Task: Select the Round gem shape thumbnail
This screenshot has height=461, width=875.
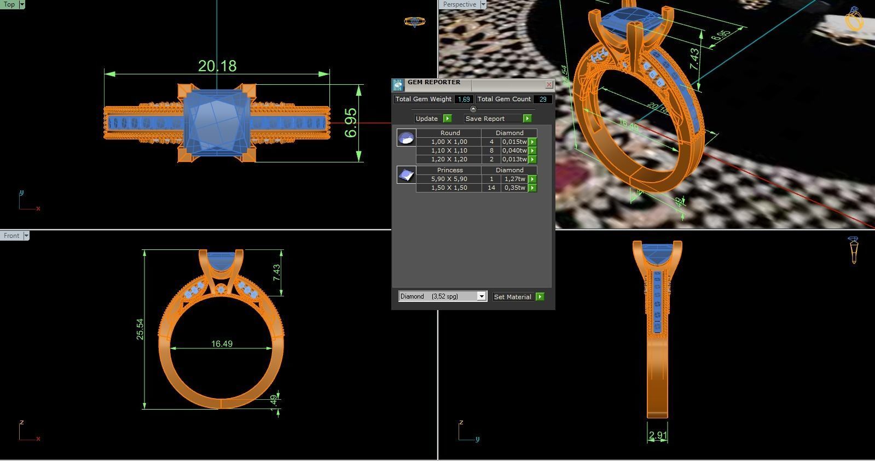Action: (406, 138)
